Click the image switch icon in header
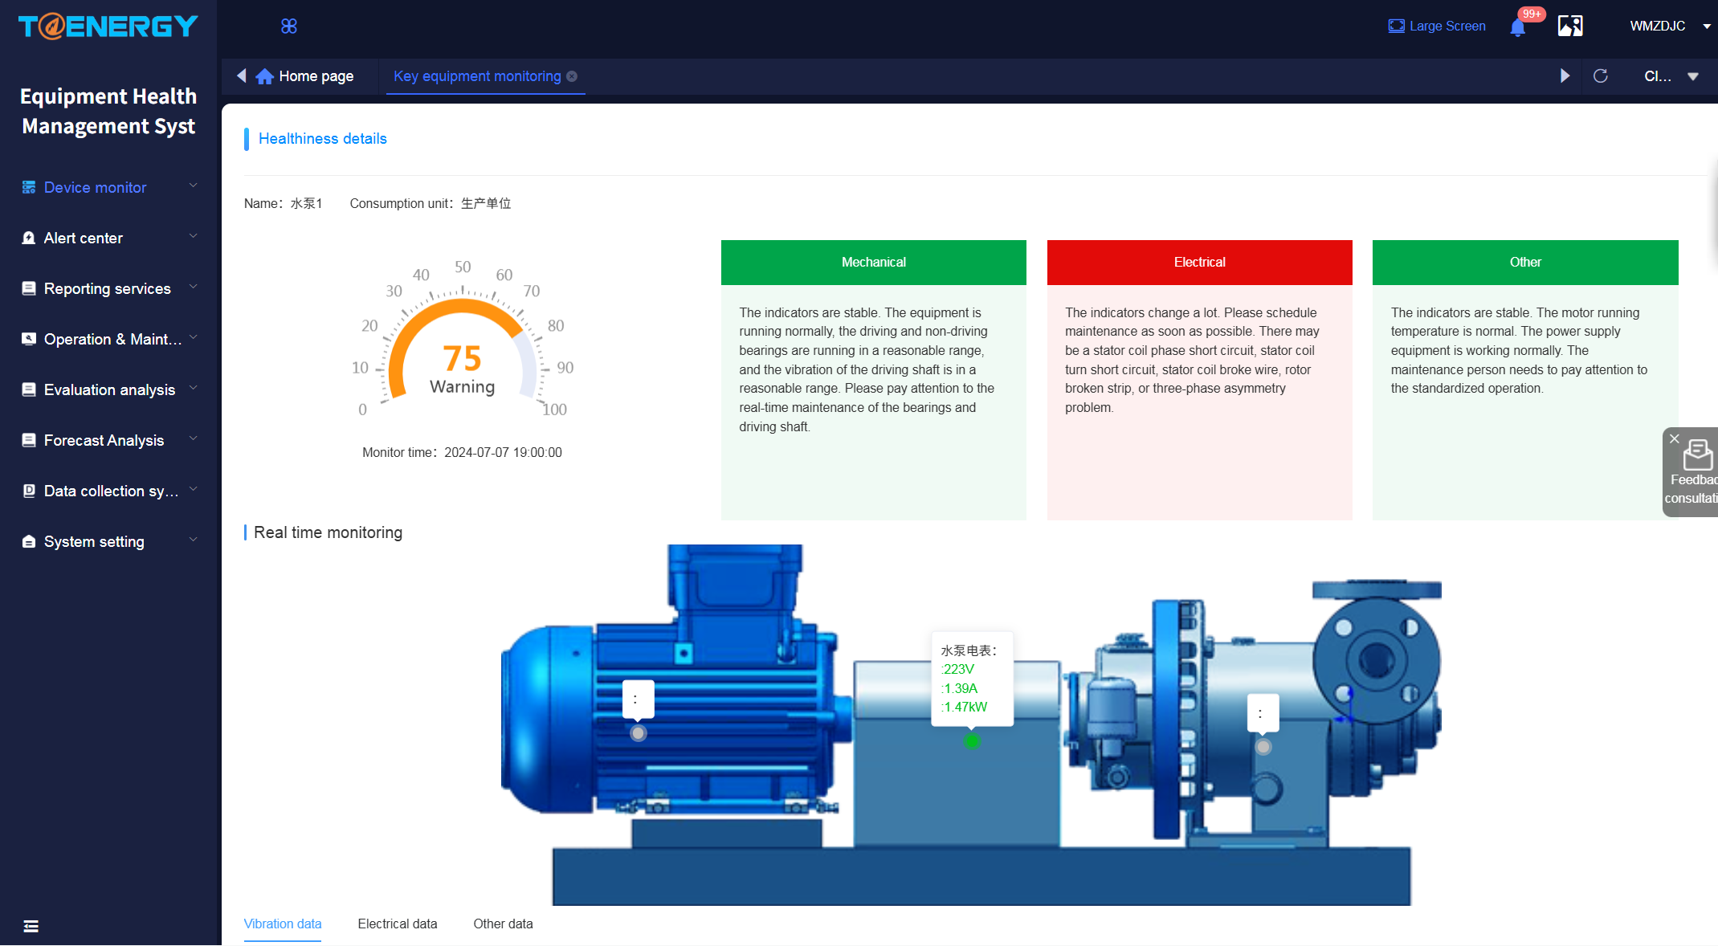The height and width of the screenshot is (946, 1718). [x=1570, y=27]
